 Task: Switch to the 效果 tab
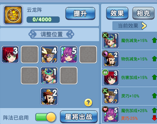coord(117,13)
